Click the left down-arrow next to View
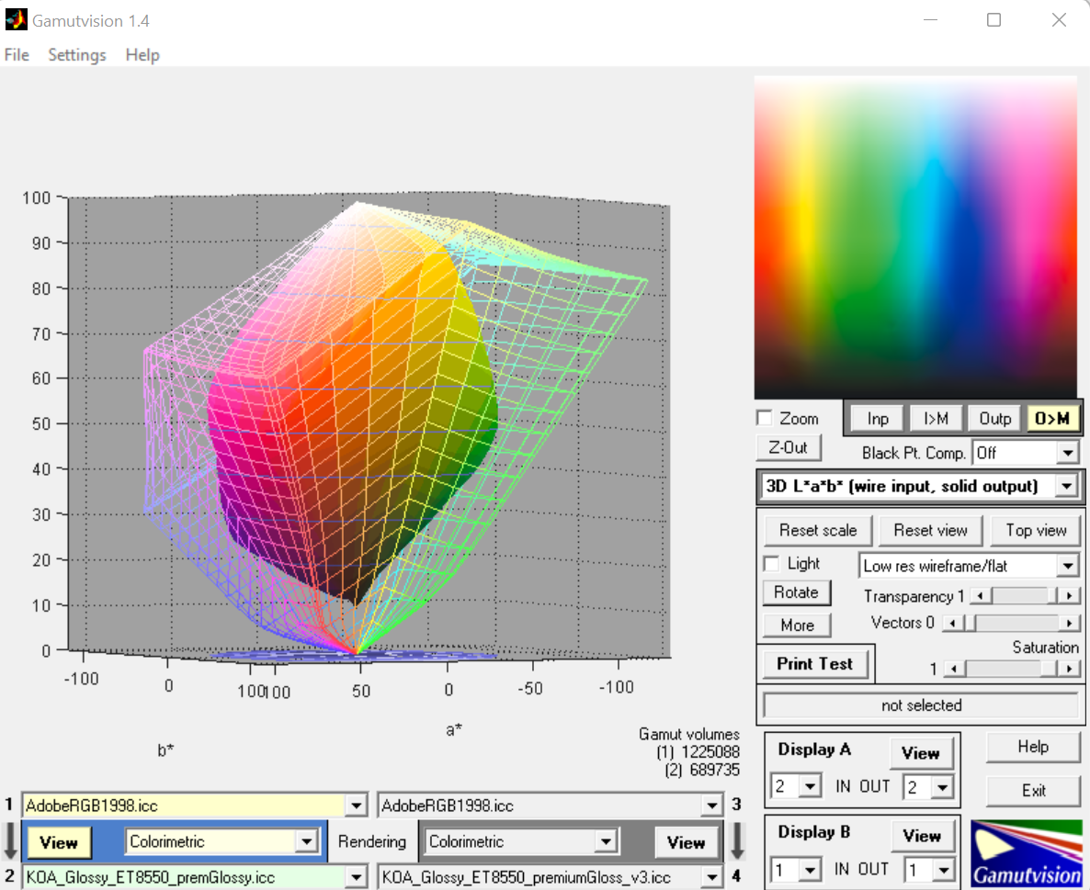Viewport: 1090px width, 890px height. 11,840
